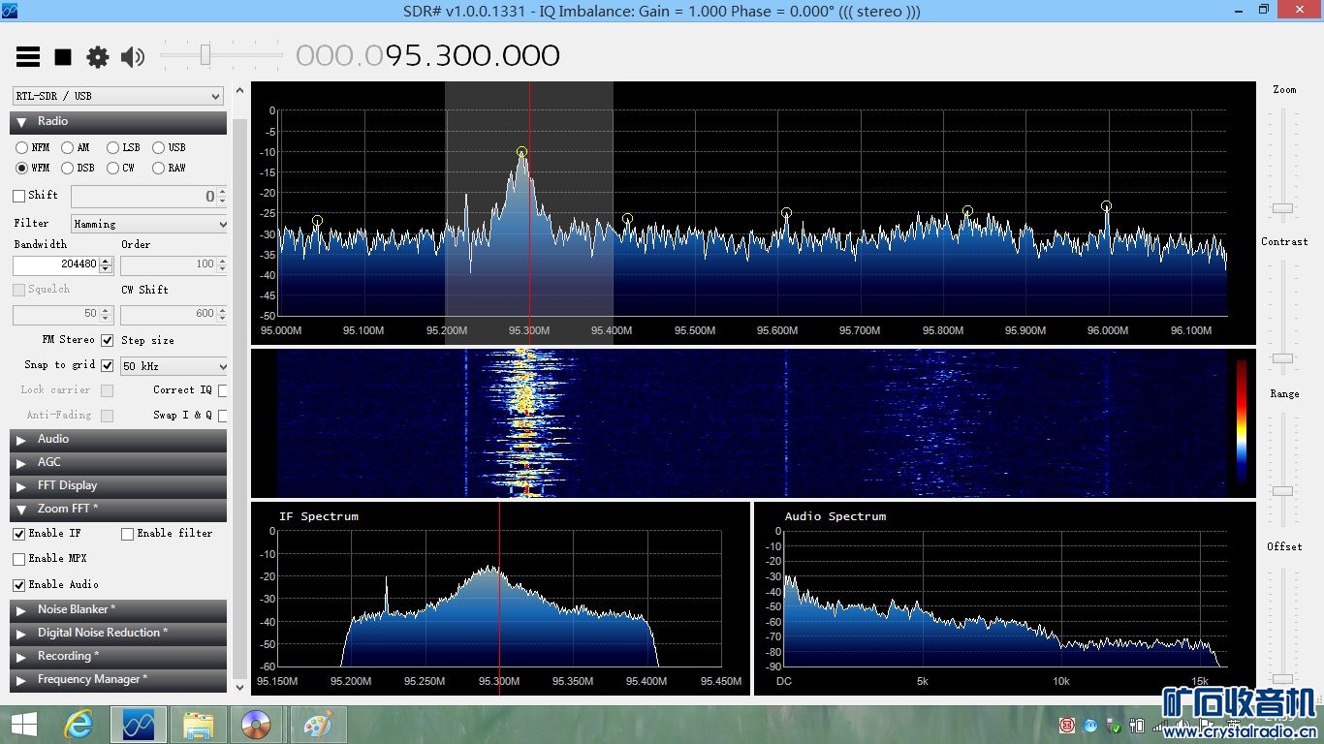Enable the Shift checkbox
The height and width of the screenshot is (744, 1324).
(x=18, y=197)
